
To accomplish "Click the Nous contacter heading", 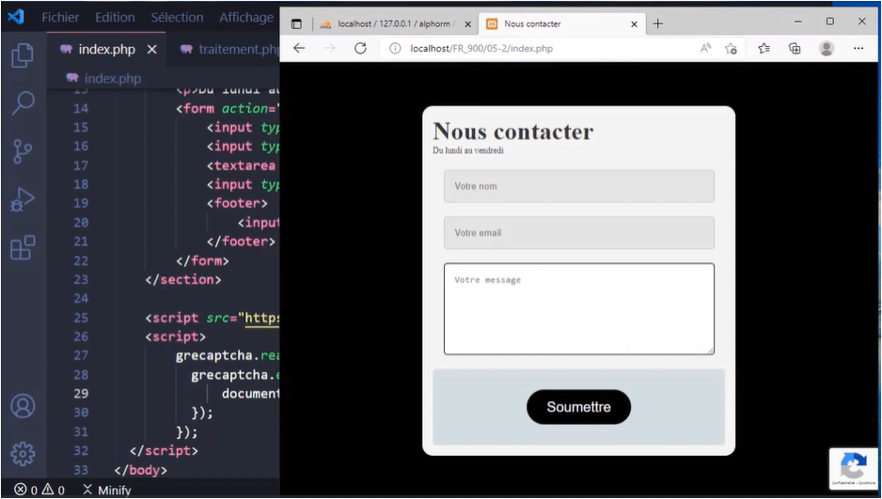I will pos(513,132).
